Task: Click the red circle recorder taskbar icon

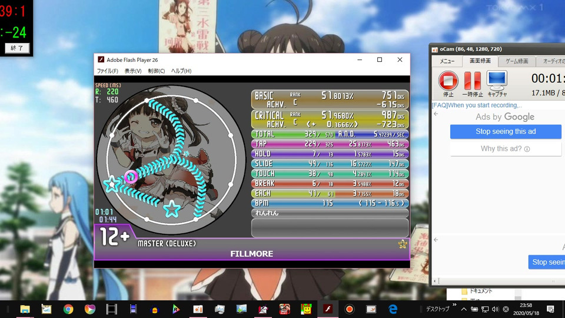Action: [x=349, y=309]
